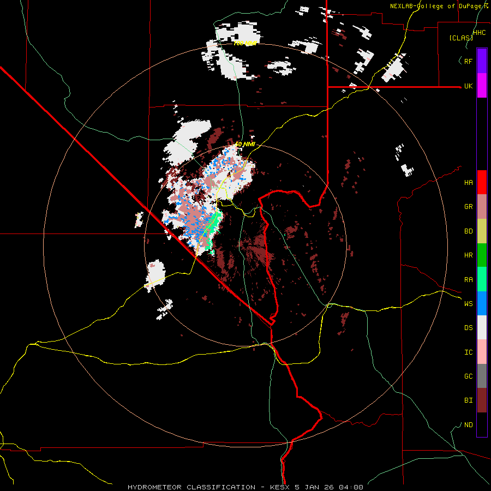491x491 pixels.
Task: Click the 'HR' legend label
Action: point(468,255)
